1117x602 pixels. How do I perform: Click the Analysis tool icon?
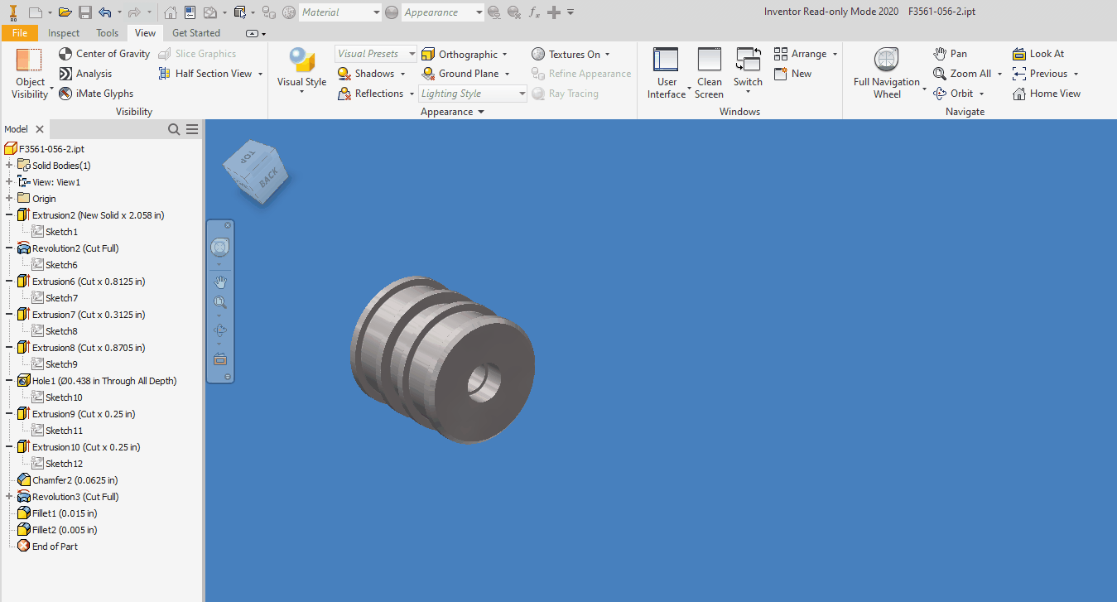click(x=66, y=74)
